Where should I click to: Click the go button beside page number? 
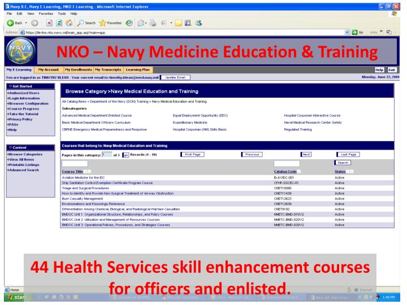pyautogui.click(x=125, y=155)
